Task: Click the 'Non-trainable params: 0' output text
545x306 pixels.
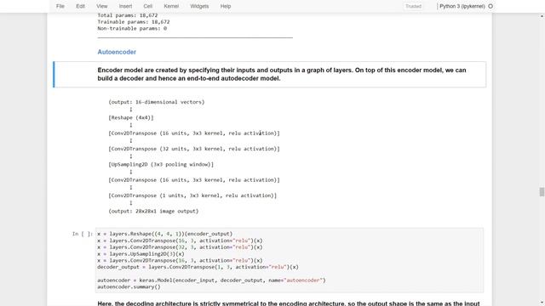Action: point(132,28)
